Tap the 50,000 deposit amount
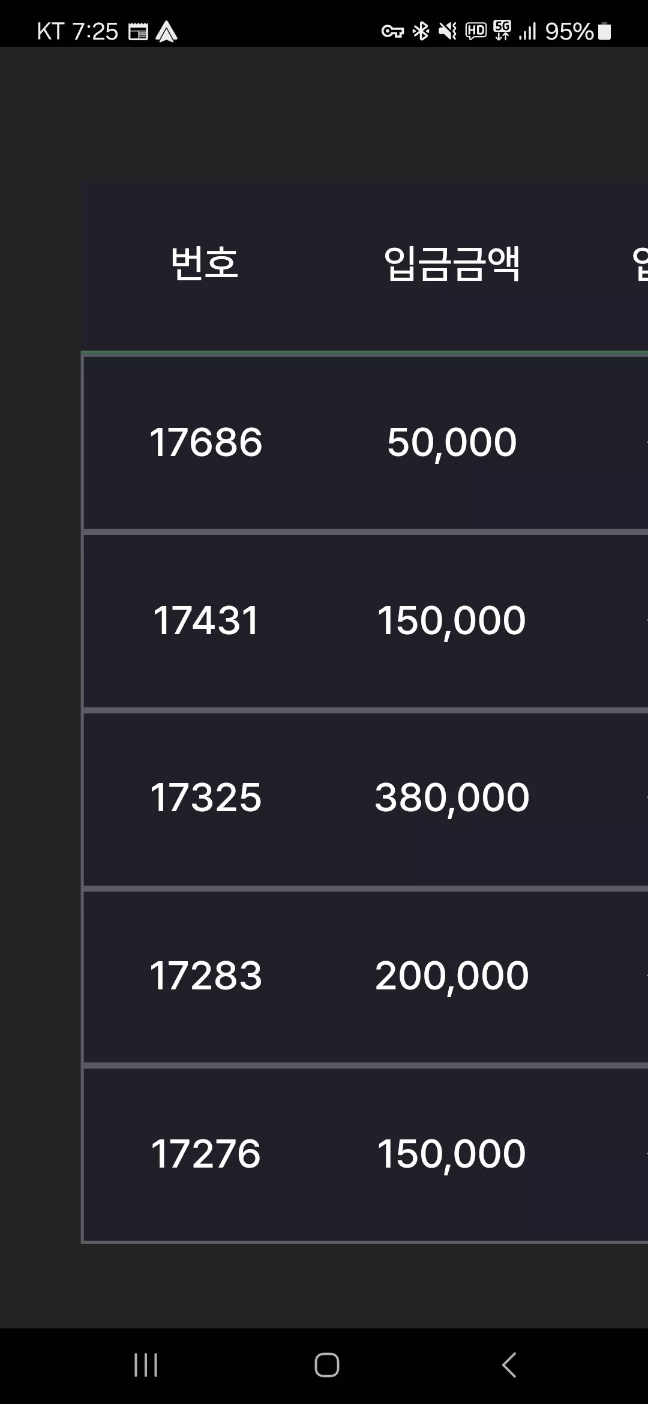The height and width of the screenshot is (1404, 648). pyautogui.click(x=452, y=443)
